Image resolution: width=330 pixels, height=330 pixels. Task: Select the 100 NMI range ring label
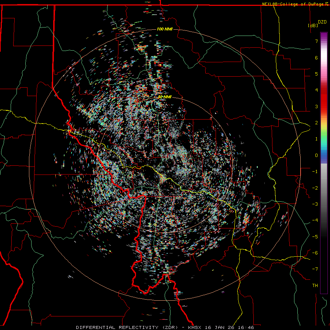(165, 29)
